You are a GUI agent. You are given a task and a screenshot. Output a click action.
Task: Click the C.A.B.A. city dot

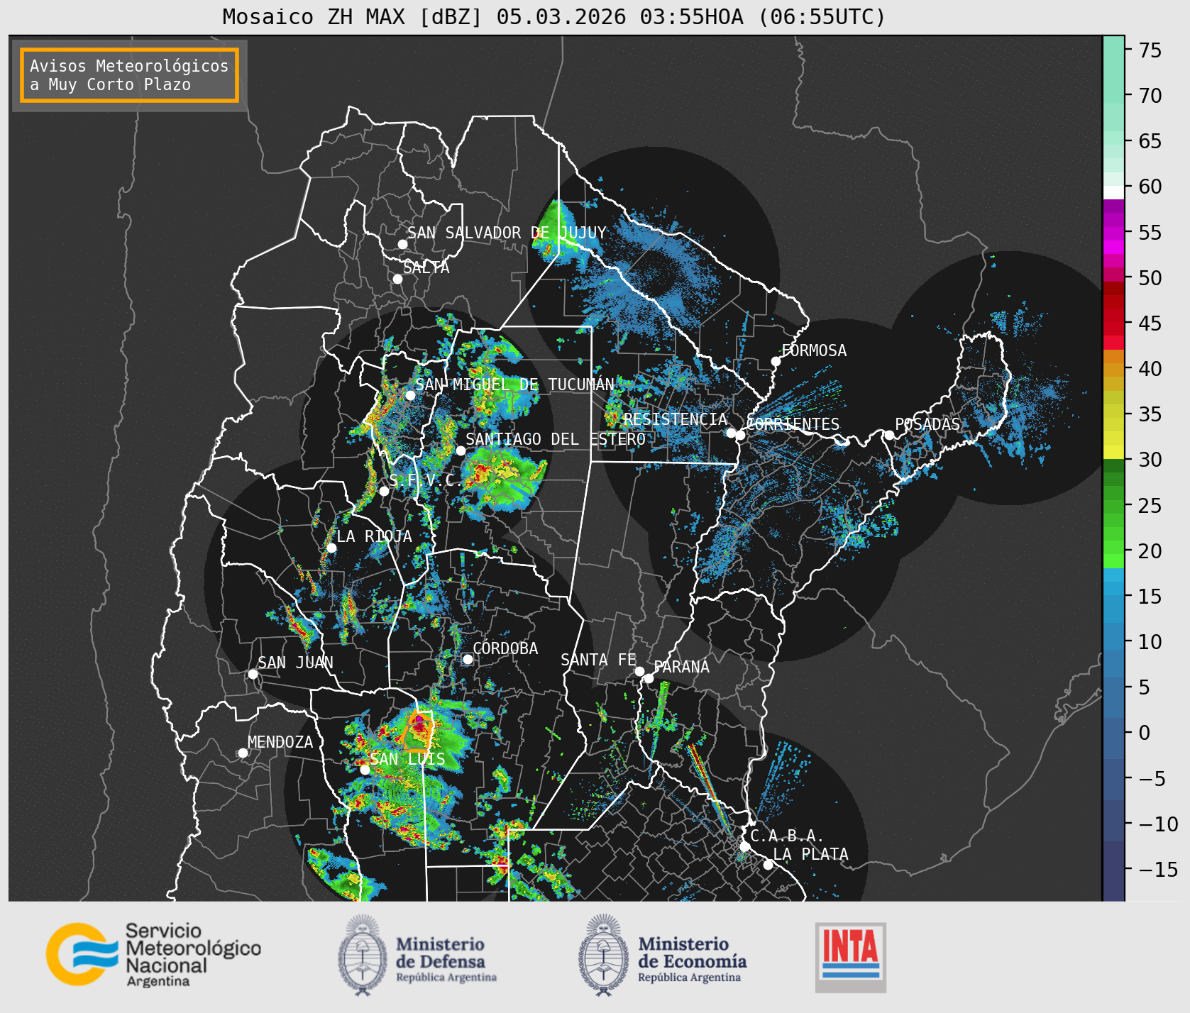tap(744, 846)
